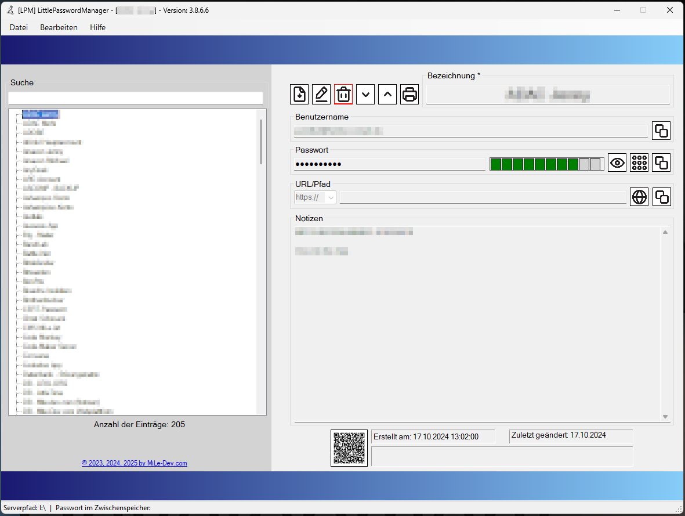Copy the URL/Pfad to clipboard
The width and height of the screenshot is (685, 516).
(661, 197)
